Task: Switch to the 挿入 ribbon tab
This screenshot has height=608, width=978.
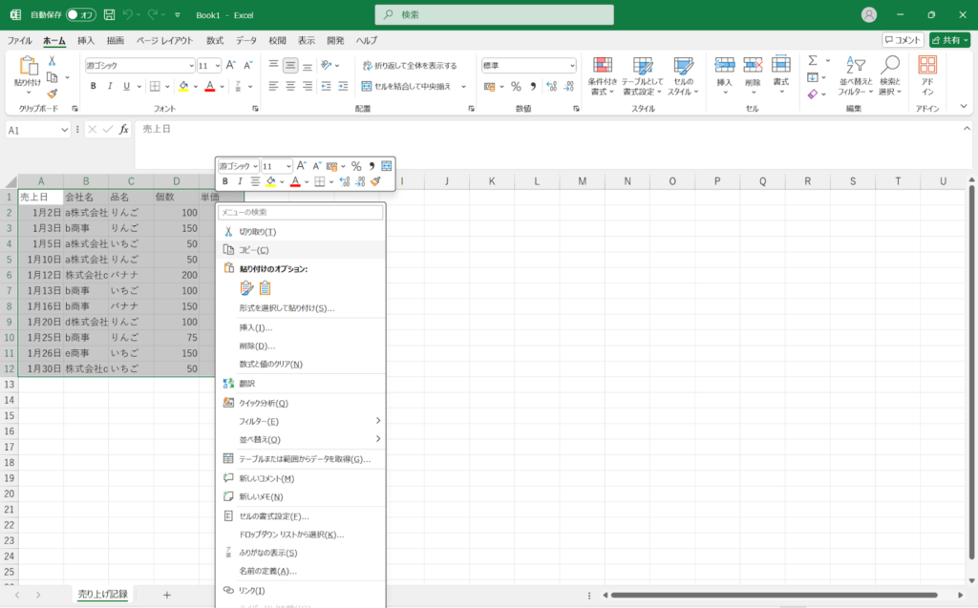Action: 86,41
